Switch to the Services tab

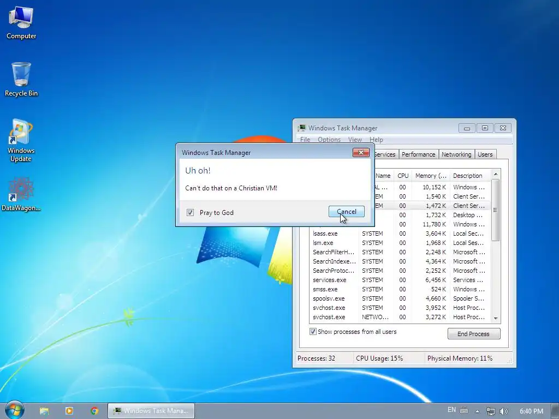tap(385, 154)
